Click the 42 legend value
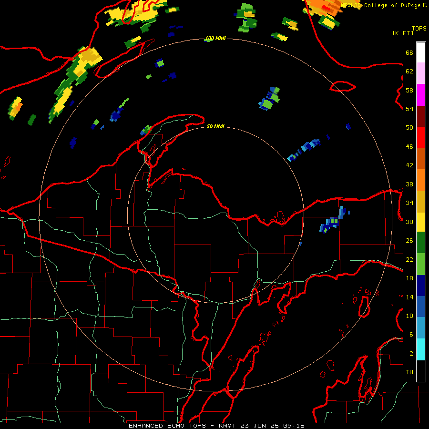 pos(409,165)
